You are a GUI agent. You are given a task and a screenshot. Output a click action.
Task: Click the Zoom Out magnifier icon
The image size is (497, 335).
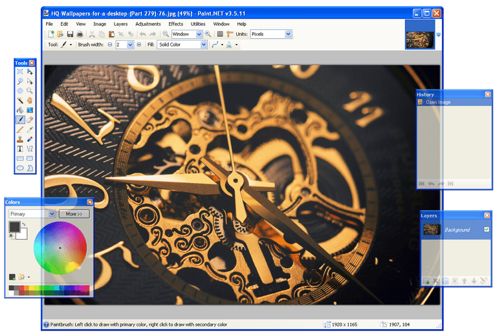(166, 34)
